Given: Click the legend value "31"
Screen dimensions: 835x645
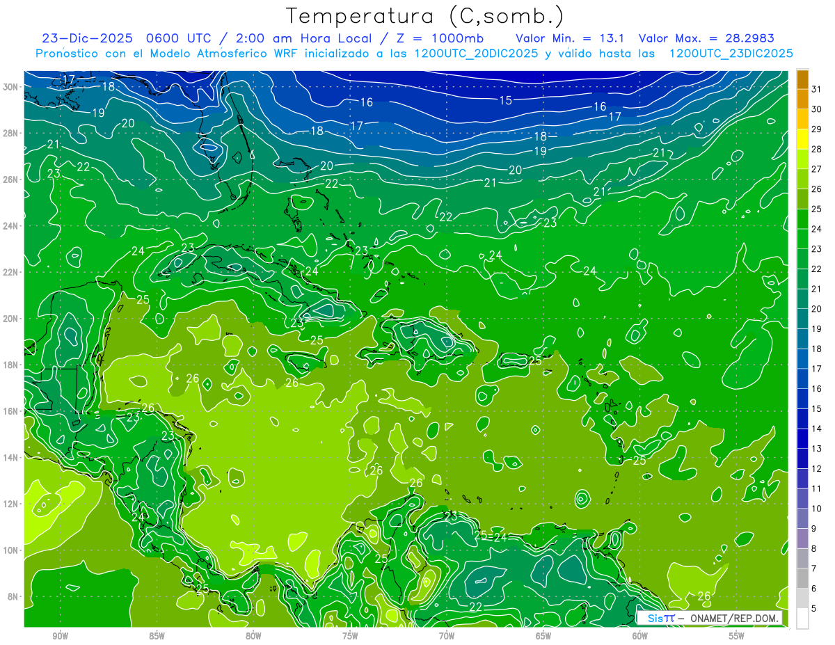Looking at the screenshot, I should coord(817,89).
